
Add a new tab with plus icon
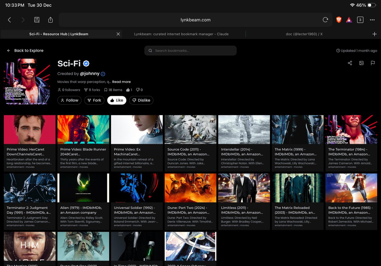374,34
